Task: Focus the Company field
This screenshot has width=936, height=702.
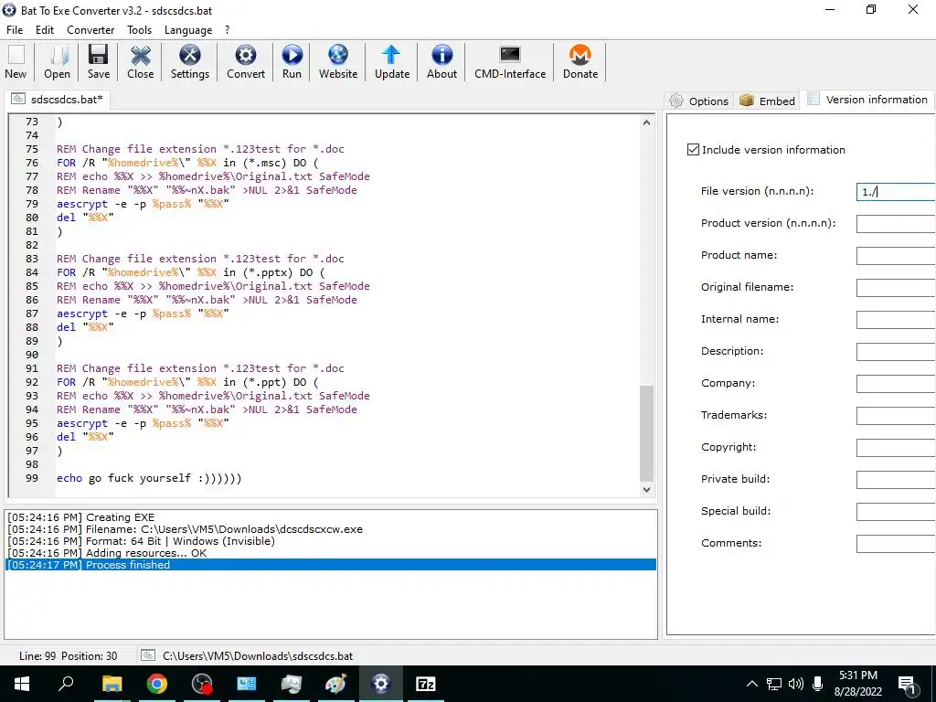Action: [x=896, y=383]
